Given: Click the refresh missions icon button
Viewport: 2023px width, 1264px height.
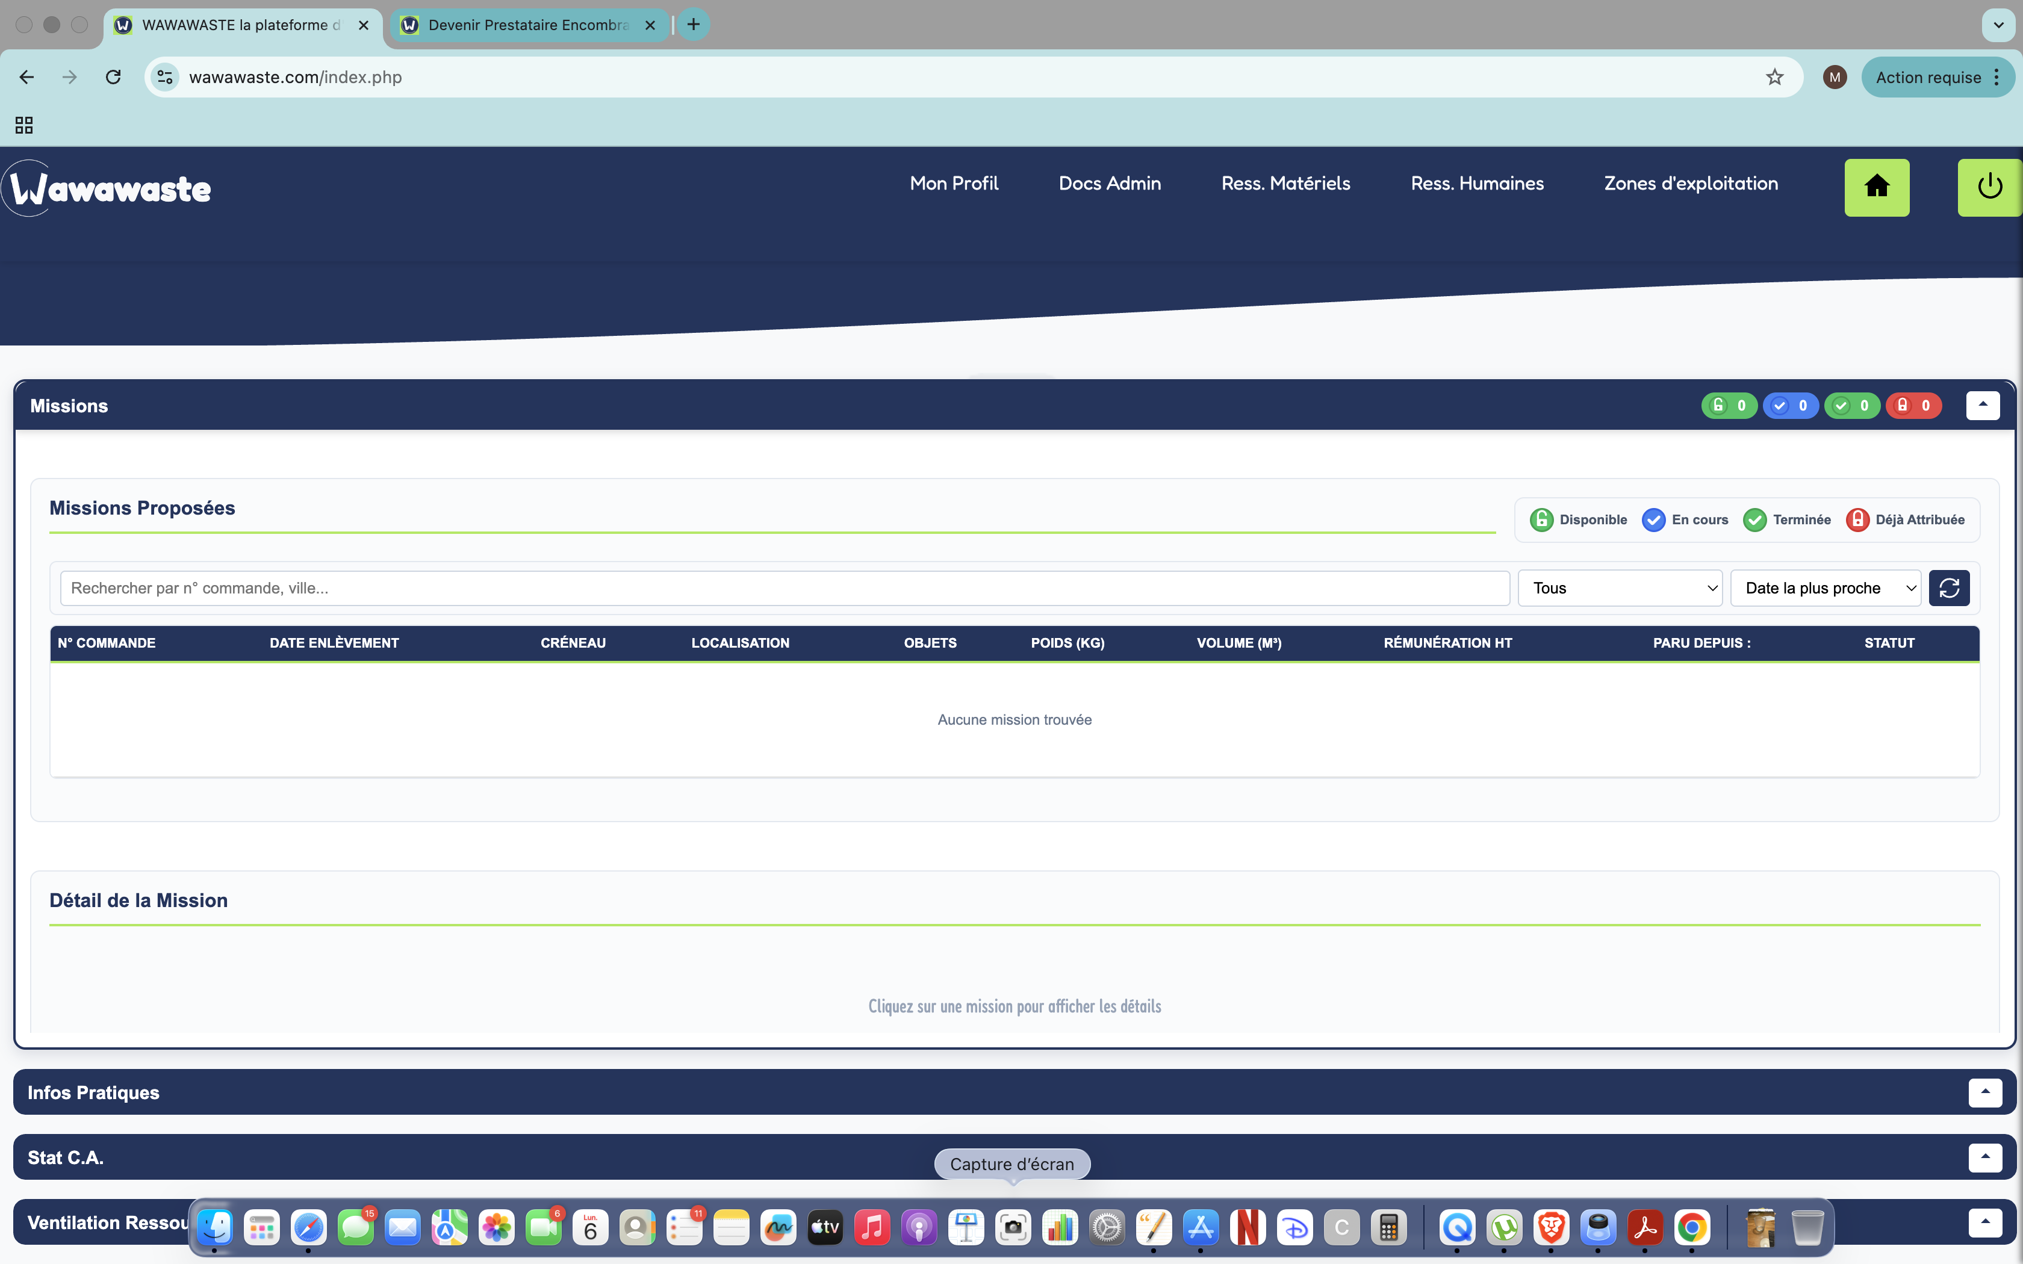Looking at the screenshot, I should 1948,589.
